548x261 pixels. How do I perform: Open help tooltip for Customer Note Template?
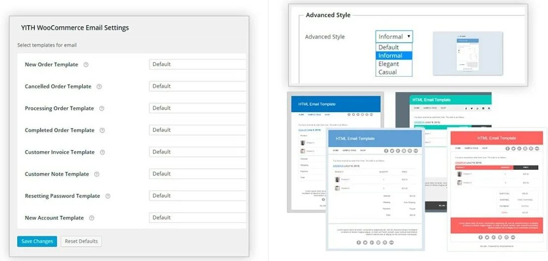point(97,174)
